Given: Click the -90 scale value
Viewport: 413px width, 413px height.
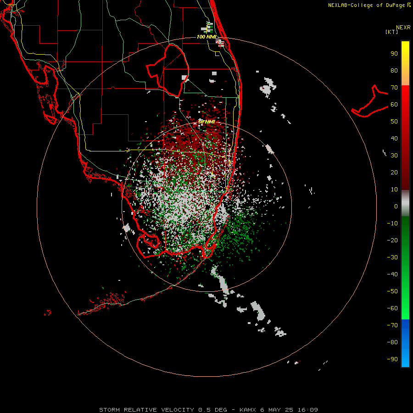Looking at the screenshot, I should click(392, 359).
